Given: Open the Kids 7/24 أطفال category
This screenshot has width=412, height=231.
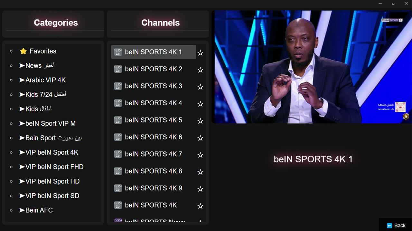Looking at the screenshot, I should 42,94.
